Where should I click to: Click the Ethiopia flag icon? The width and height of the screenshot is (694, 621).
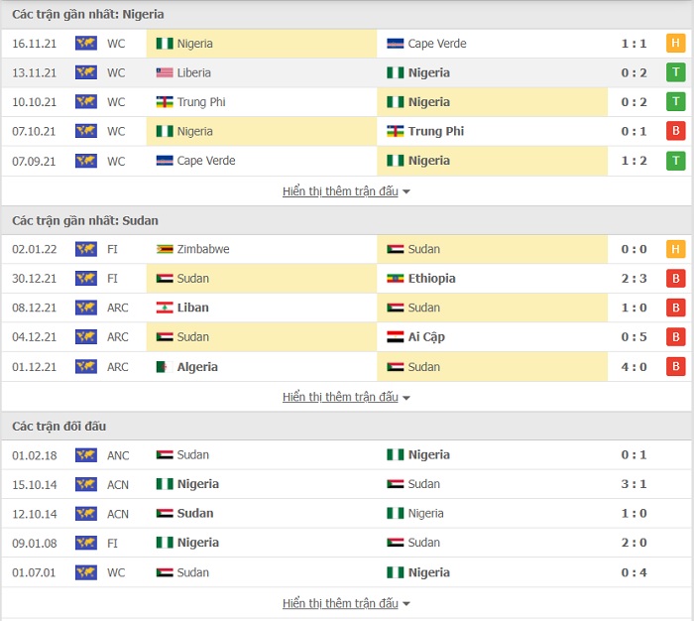(395, 278)
